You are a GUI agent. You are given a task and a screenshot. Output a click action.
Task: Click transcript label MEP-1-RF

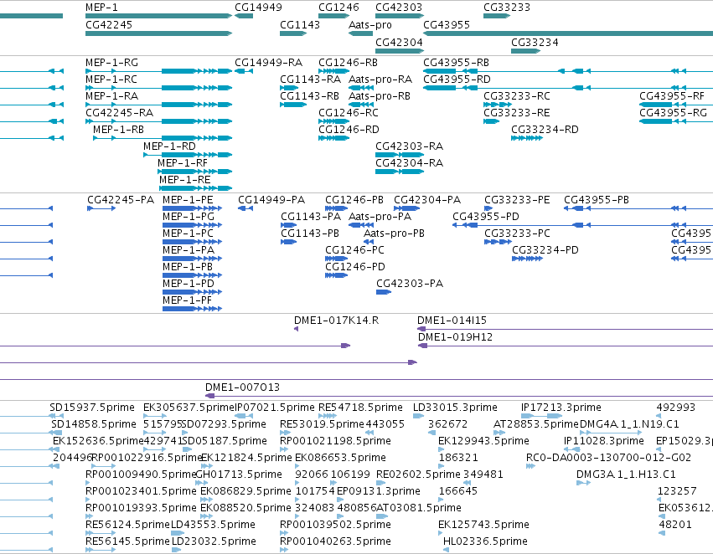point(183,163)
